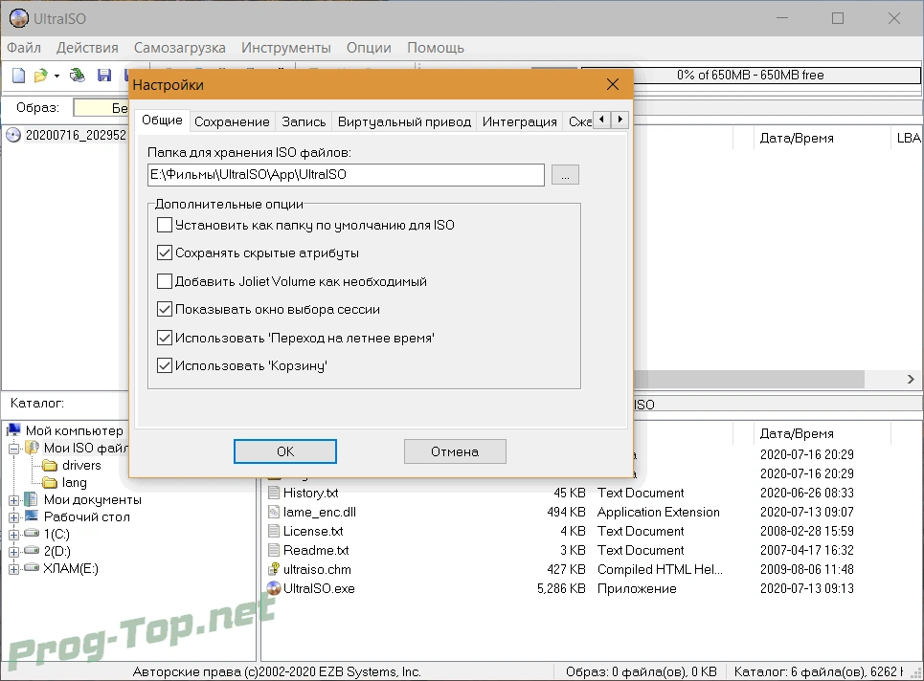Select UltraISO.exe in file list
The width and height of the screenshot is (924, 681).
[319, 588]
